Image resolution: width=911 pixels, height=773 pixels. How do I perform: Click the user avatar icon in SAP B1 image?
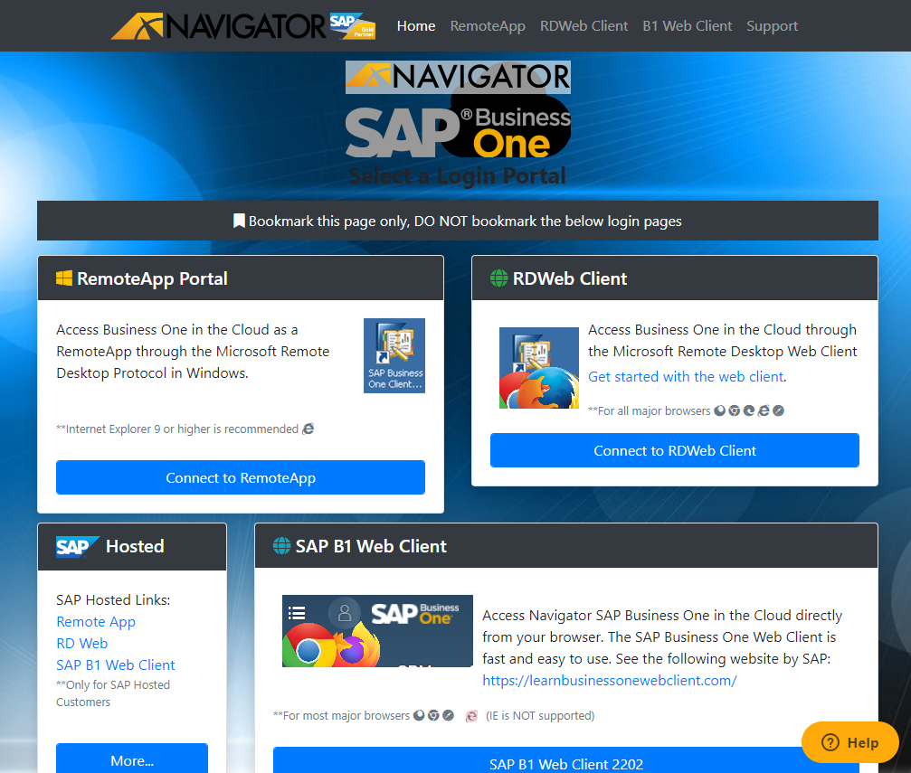pos(344,612)
